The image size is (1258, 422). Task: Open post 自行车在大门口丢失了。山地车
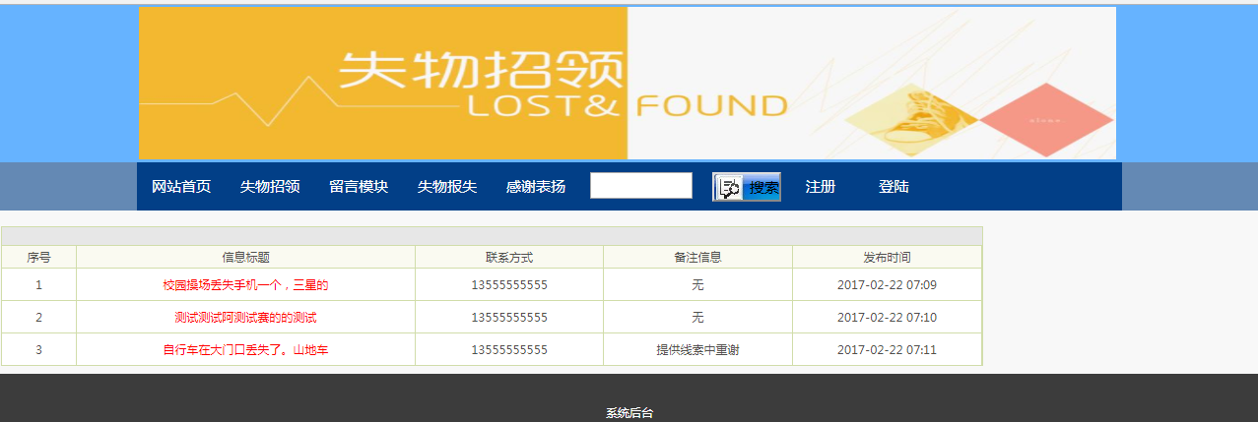(x=245, y=350)
